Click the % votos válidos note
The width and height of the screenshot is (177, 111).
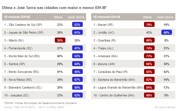coord(165,107)
